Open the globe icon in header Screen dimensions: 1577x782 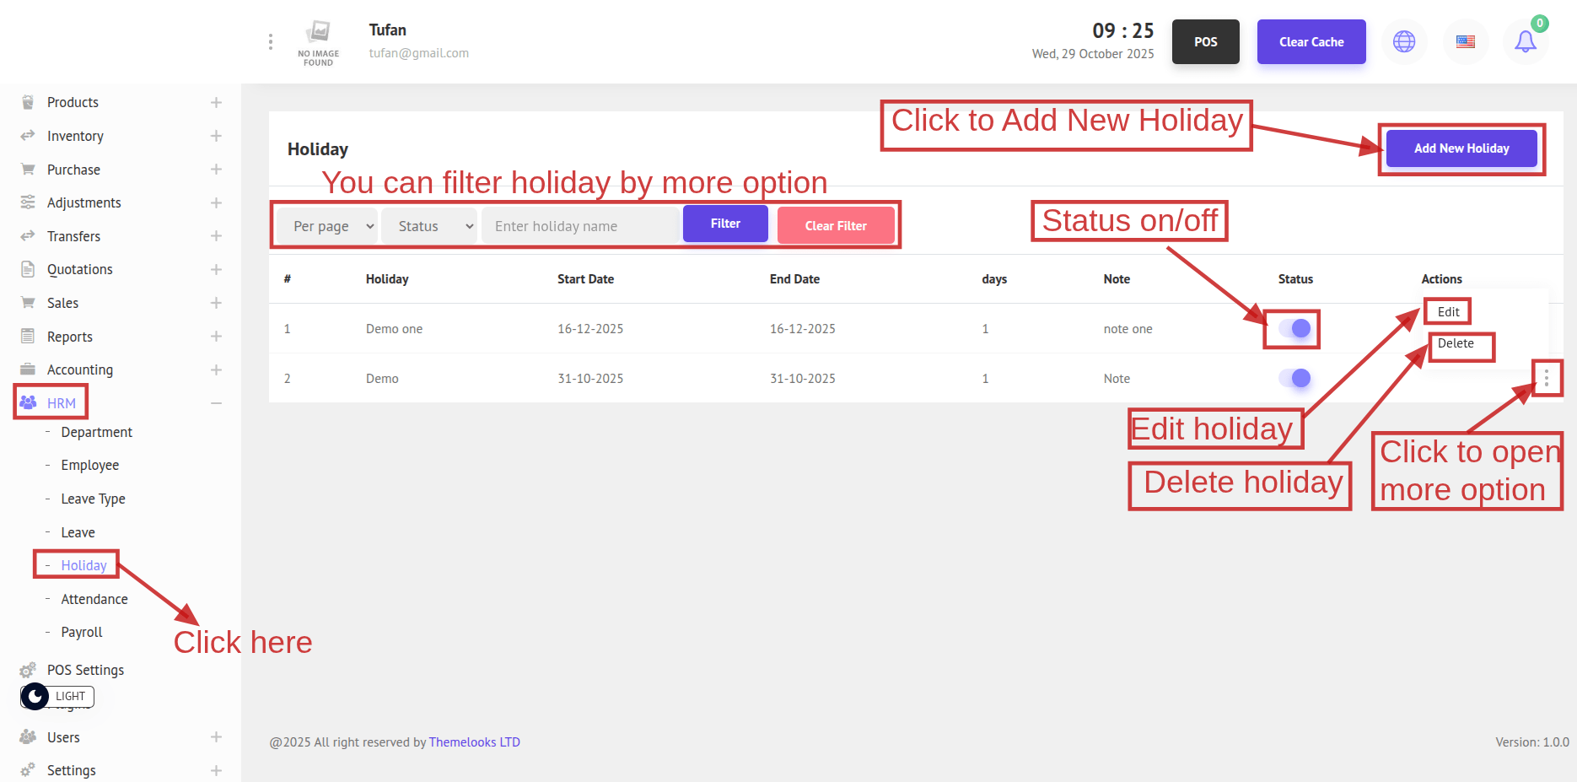coord(1404,41)
